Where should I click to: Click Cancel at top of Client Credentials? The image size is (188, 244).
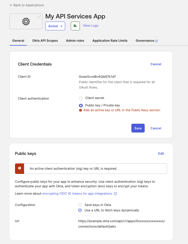click(156, 64)
